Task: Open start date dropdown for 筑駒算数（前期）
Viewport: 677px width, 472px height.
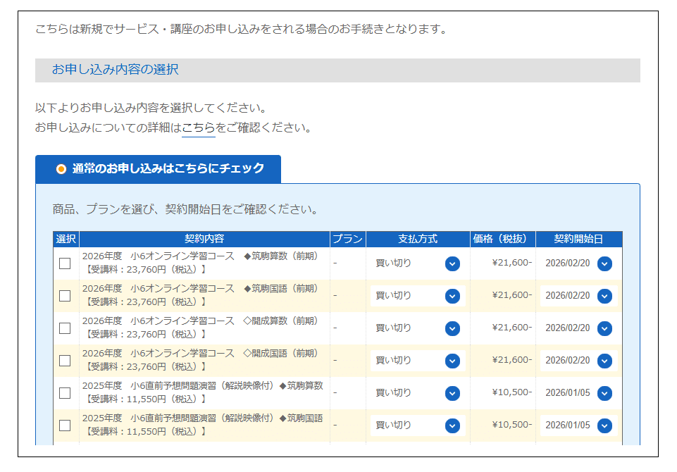Action: [604, 263]
